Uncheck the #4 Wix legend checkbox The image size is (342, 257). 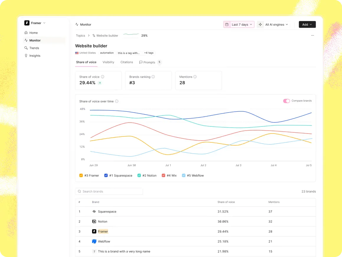[163, 175]
